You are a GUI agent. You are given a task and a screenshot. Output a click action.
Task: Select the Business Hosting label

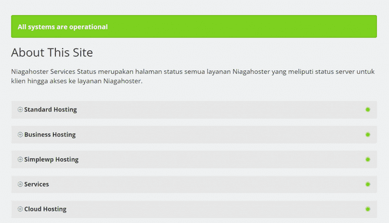click(x=50, y=135)
